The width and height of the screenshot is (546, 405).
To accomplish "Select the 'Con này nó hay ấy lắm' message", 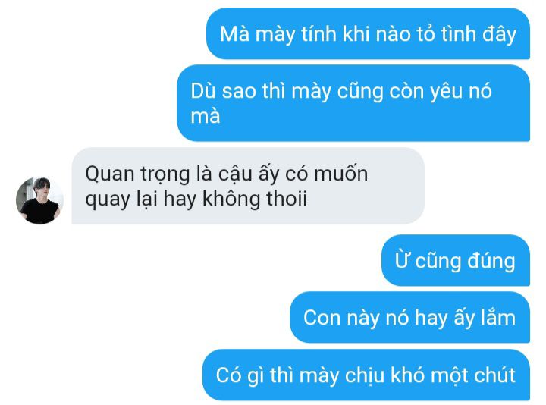I will point(409,318).
